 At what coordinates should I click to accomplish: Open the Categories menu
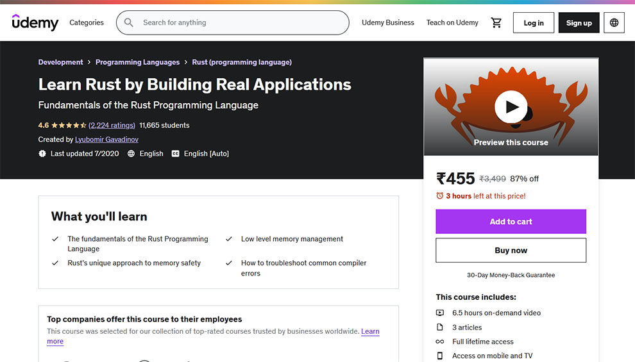click(86, 22)
